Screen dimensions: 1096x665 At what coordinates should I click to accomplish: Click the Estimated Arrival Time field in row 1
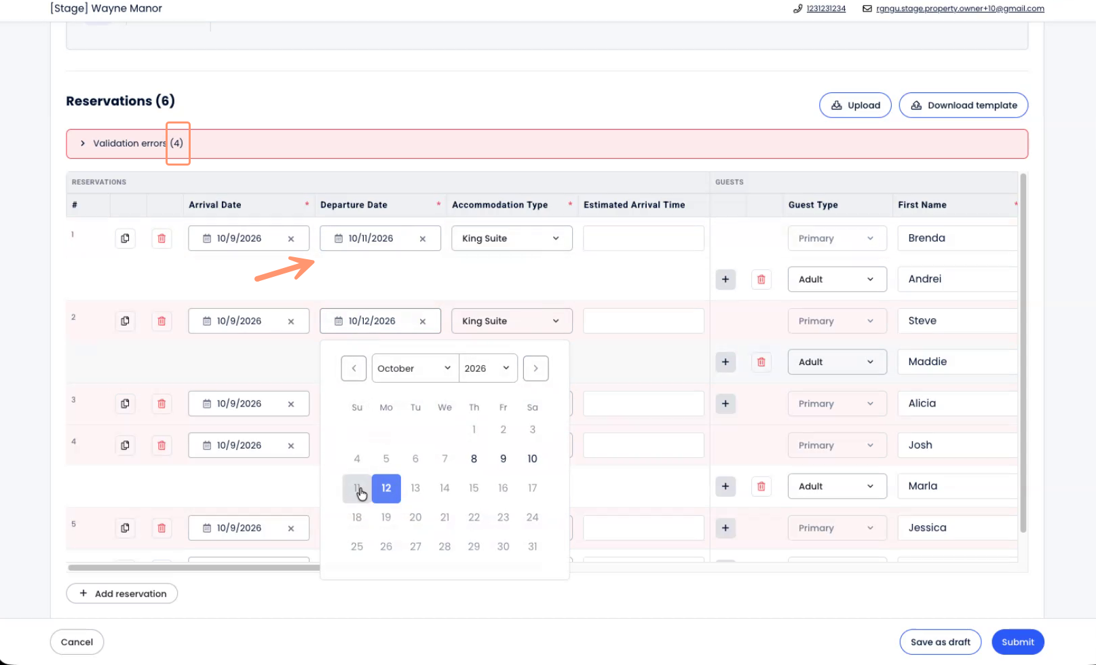643,238
